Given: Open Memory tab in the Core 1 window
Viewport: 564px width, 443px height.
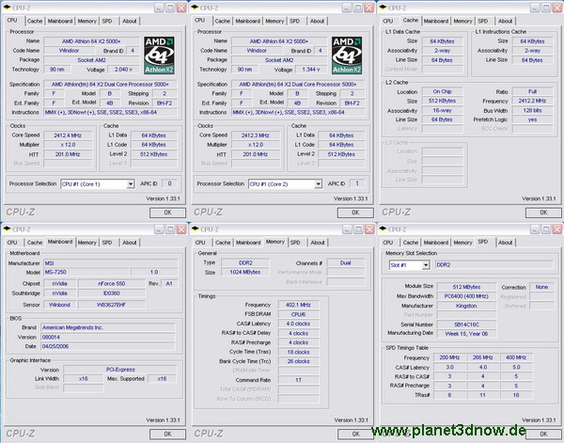Looking at the screenshot, I should pyautogui.click(x=87, y=22).
